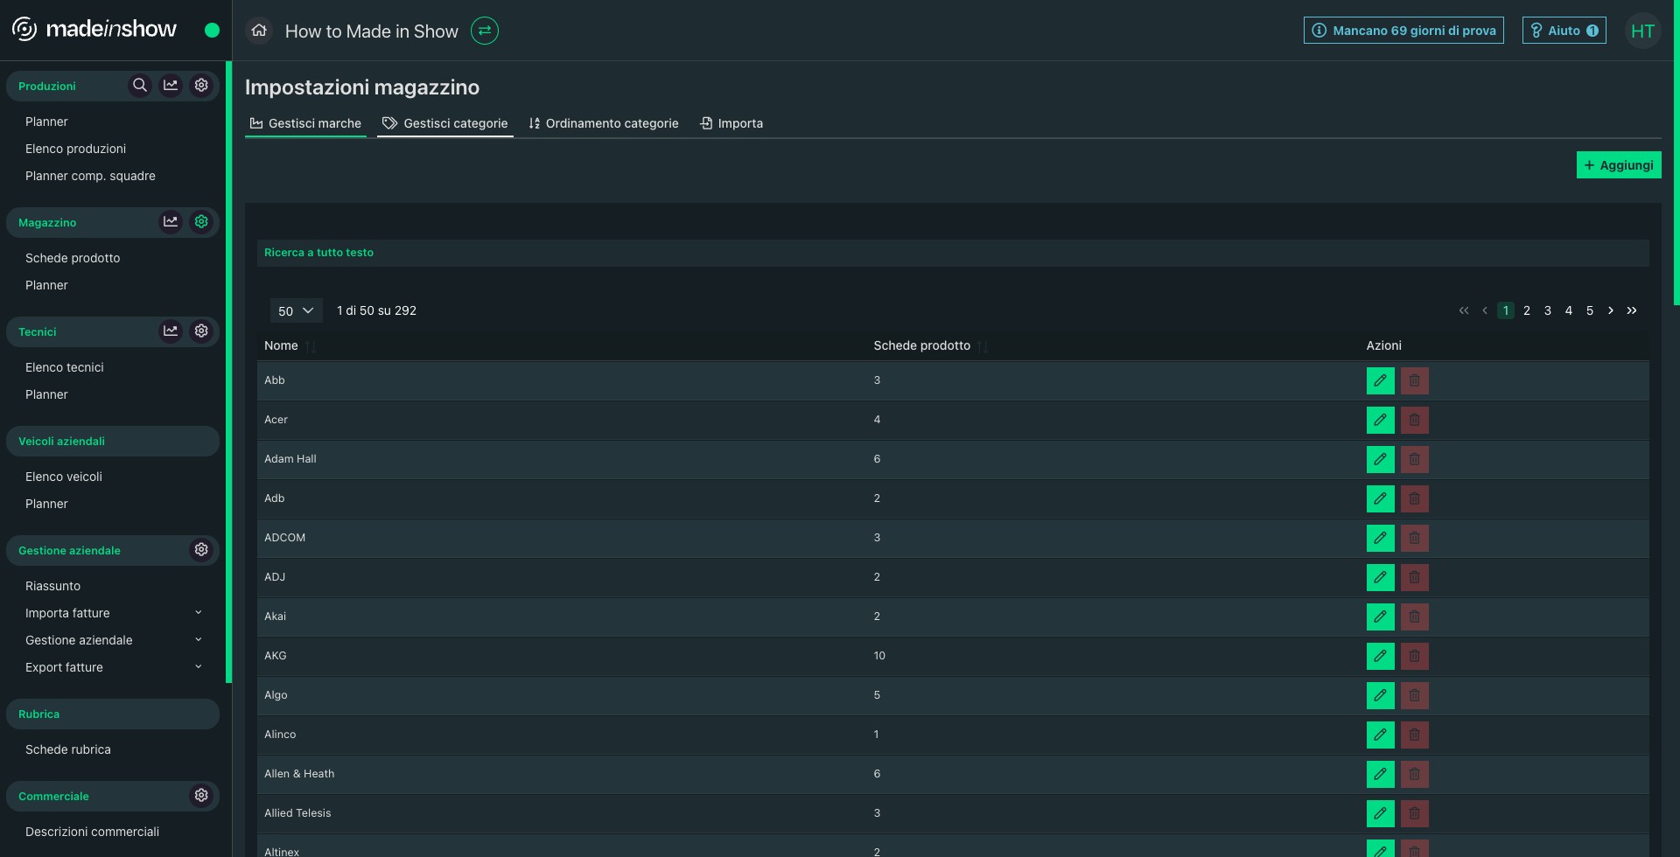Click the green swap arrows icon
Image resolution: width=1680 pixels, height=857 pixels.
484,31
